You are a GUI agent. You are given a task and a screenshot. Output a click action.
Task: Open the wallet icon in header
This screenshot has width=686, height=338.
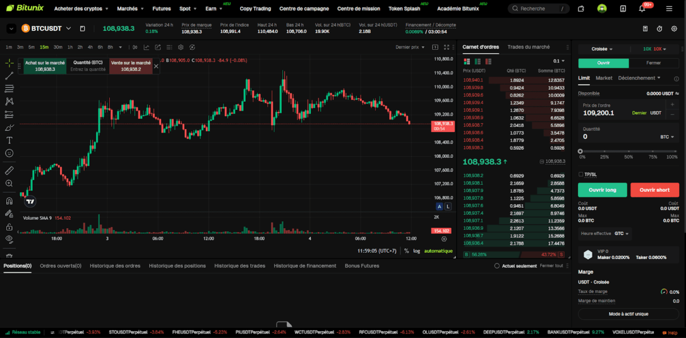click(581, 9)
